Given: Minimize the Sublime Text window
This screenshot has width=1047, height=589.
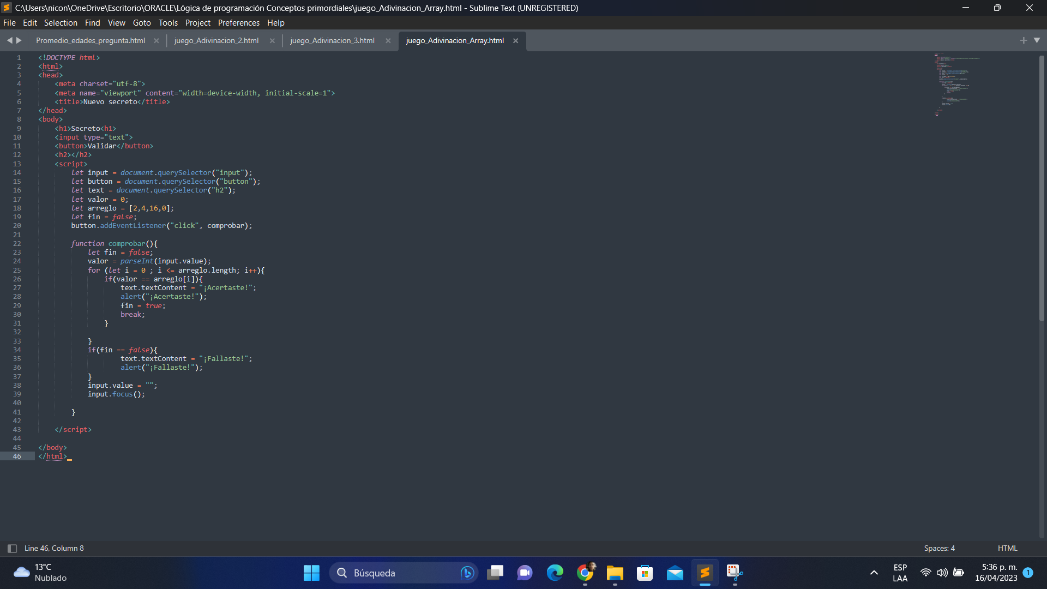Looking at the screenshot, I should tap(966, 8).
